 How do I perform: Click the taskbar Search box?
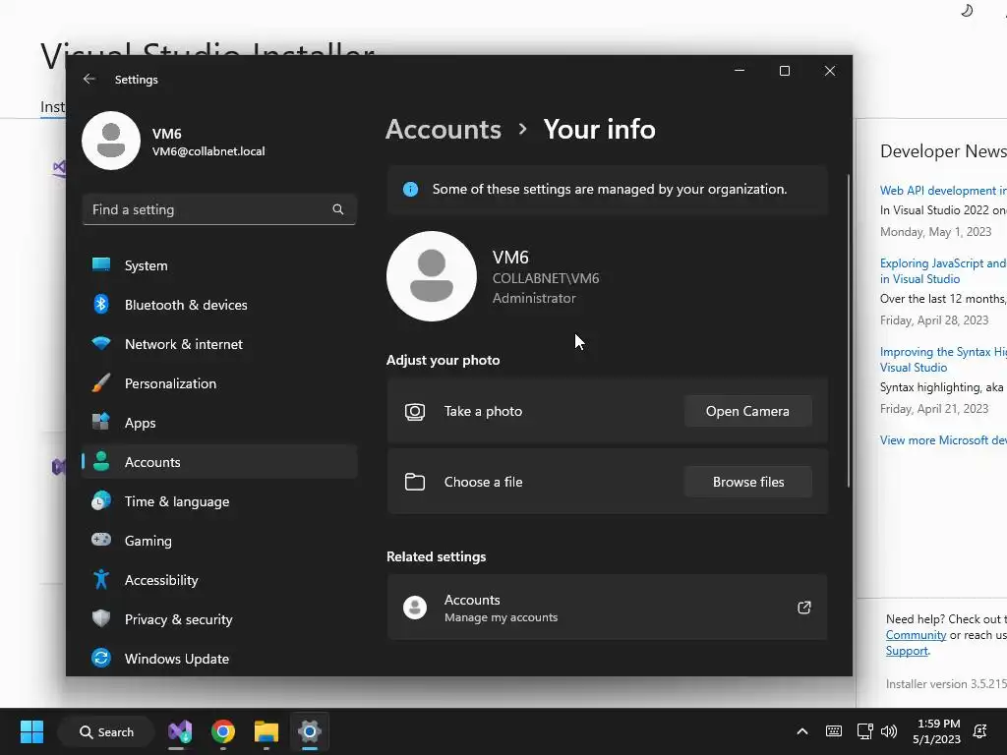[x=106, y=731]
